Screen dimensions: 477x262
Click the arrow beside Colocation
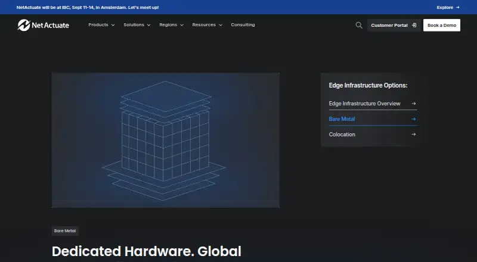413,135
